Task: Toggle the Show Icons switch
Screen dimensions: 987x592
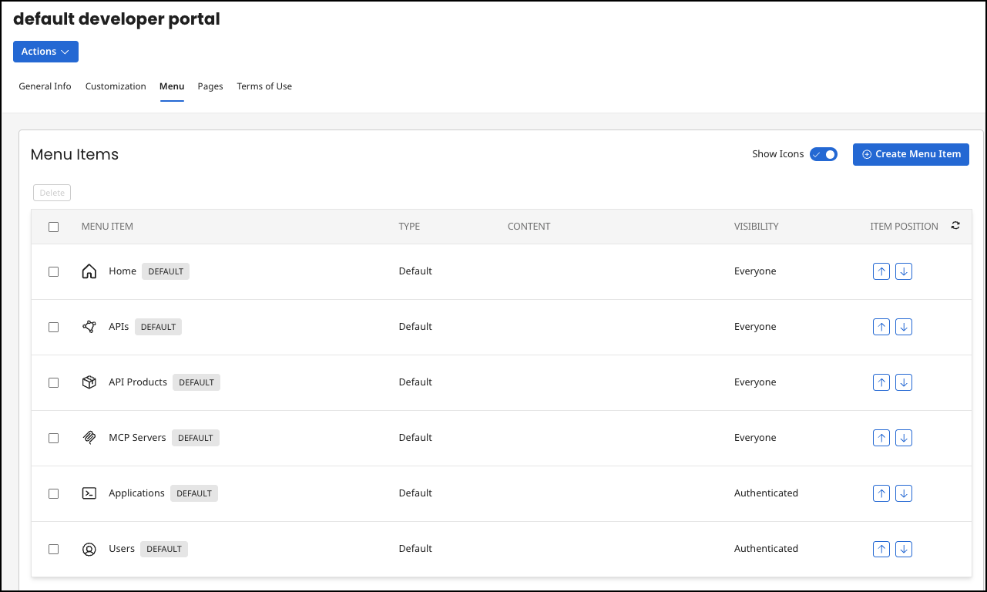Action: pyautogui.click(x=823, y=154)
